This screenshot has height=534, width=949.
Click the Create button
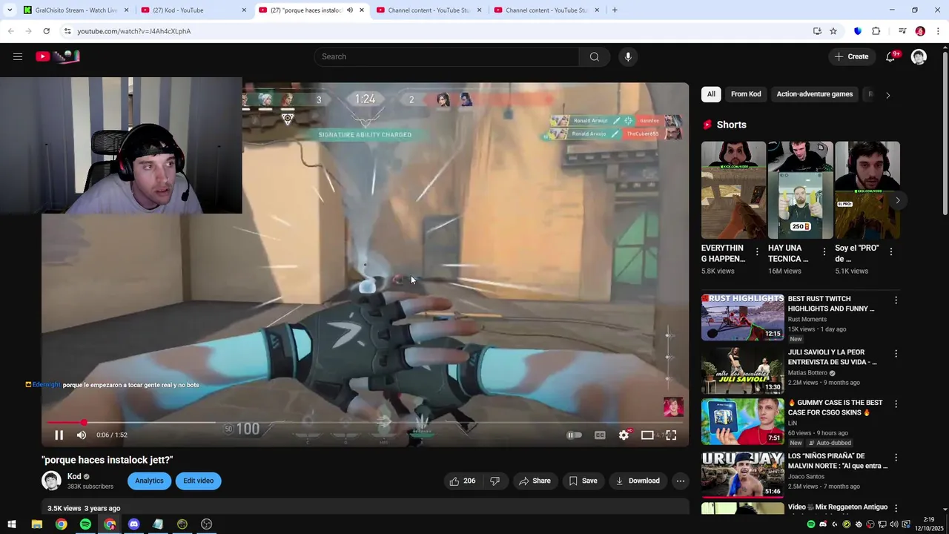pyautogui.click(x=851, y=56)
